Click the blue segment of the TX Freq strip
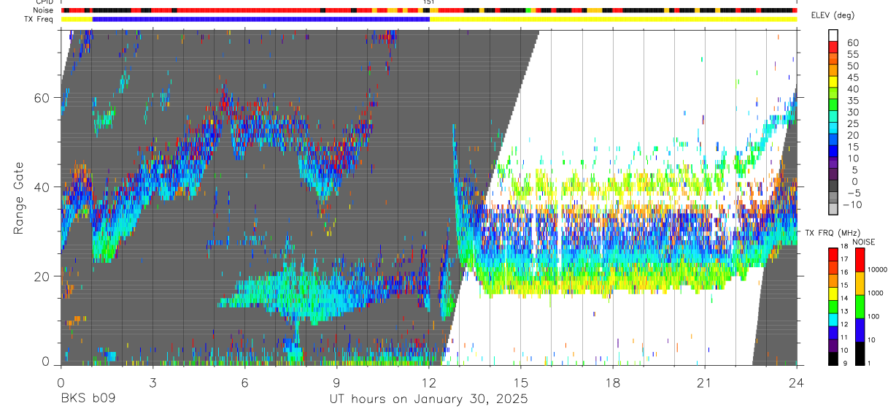This screenshot has height=414, width=896. [x=261, y=19]
